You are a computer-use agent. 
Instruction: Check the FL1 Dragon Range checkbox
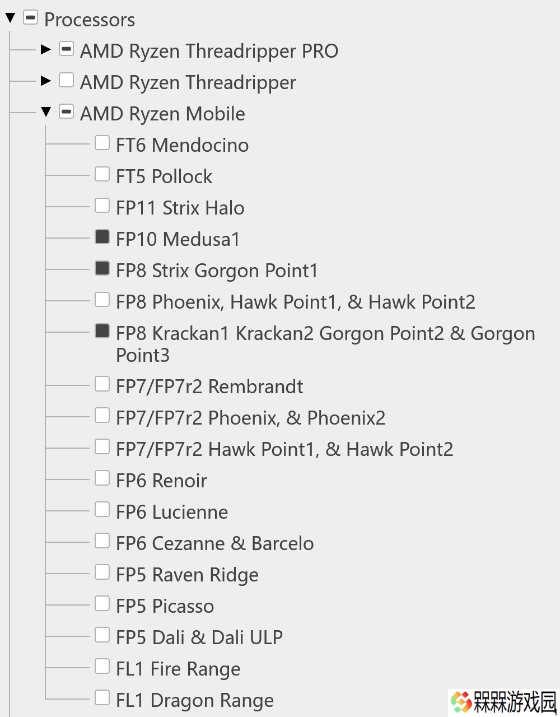coord(102,697)
